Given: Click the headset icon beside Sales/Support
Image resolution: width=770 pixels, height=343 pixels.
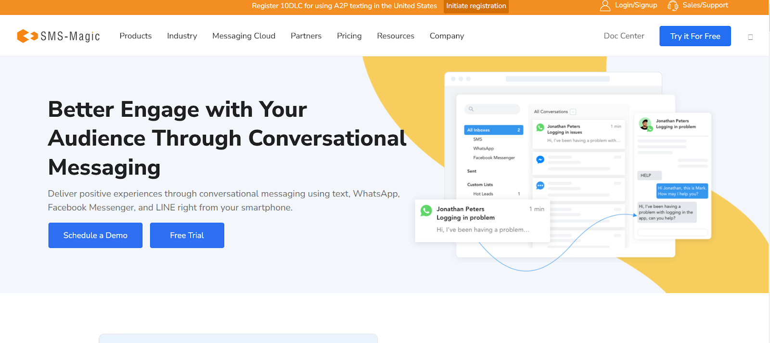Looking at the screenshot, I should click(672, 6).
